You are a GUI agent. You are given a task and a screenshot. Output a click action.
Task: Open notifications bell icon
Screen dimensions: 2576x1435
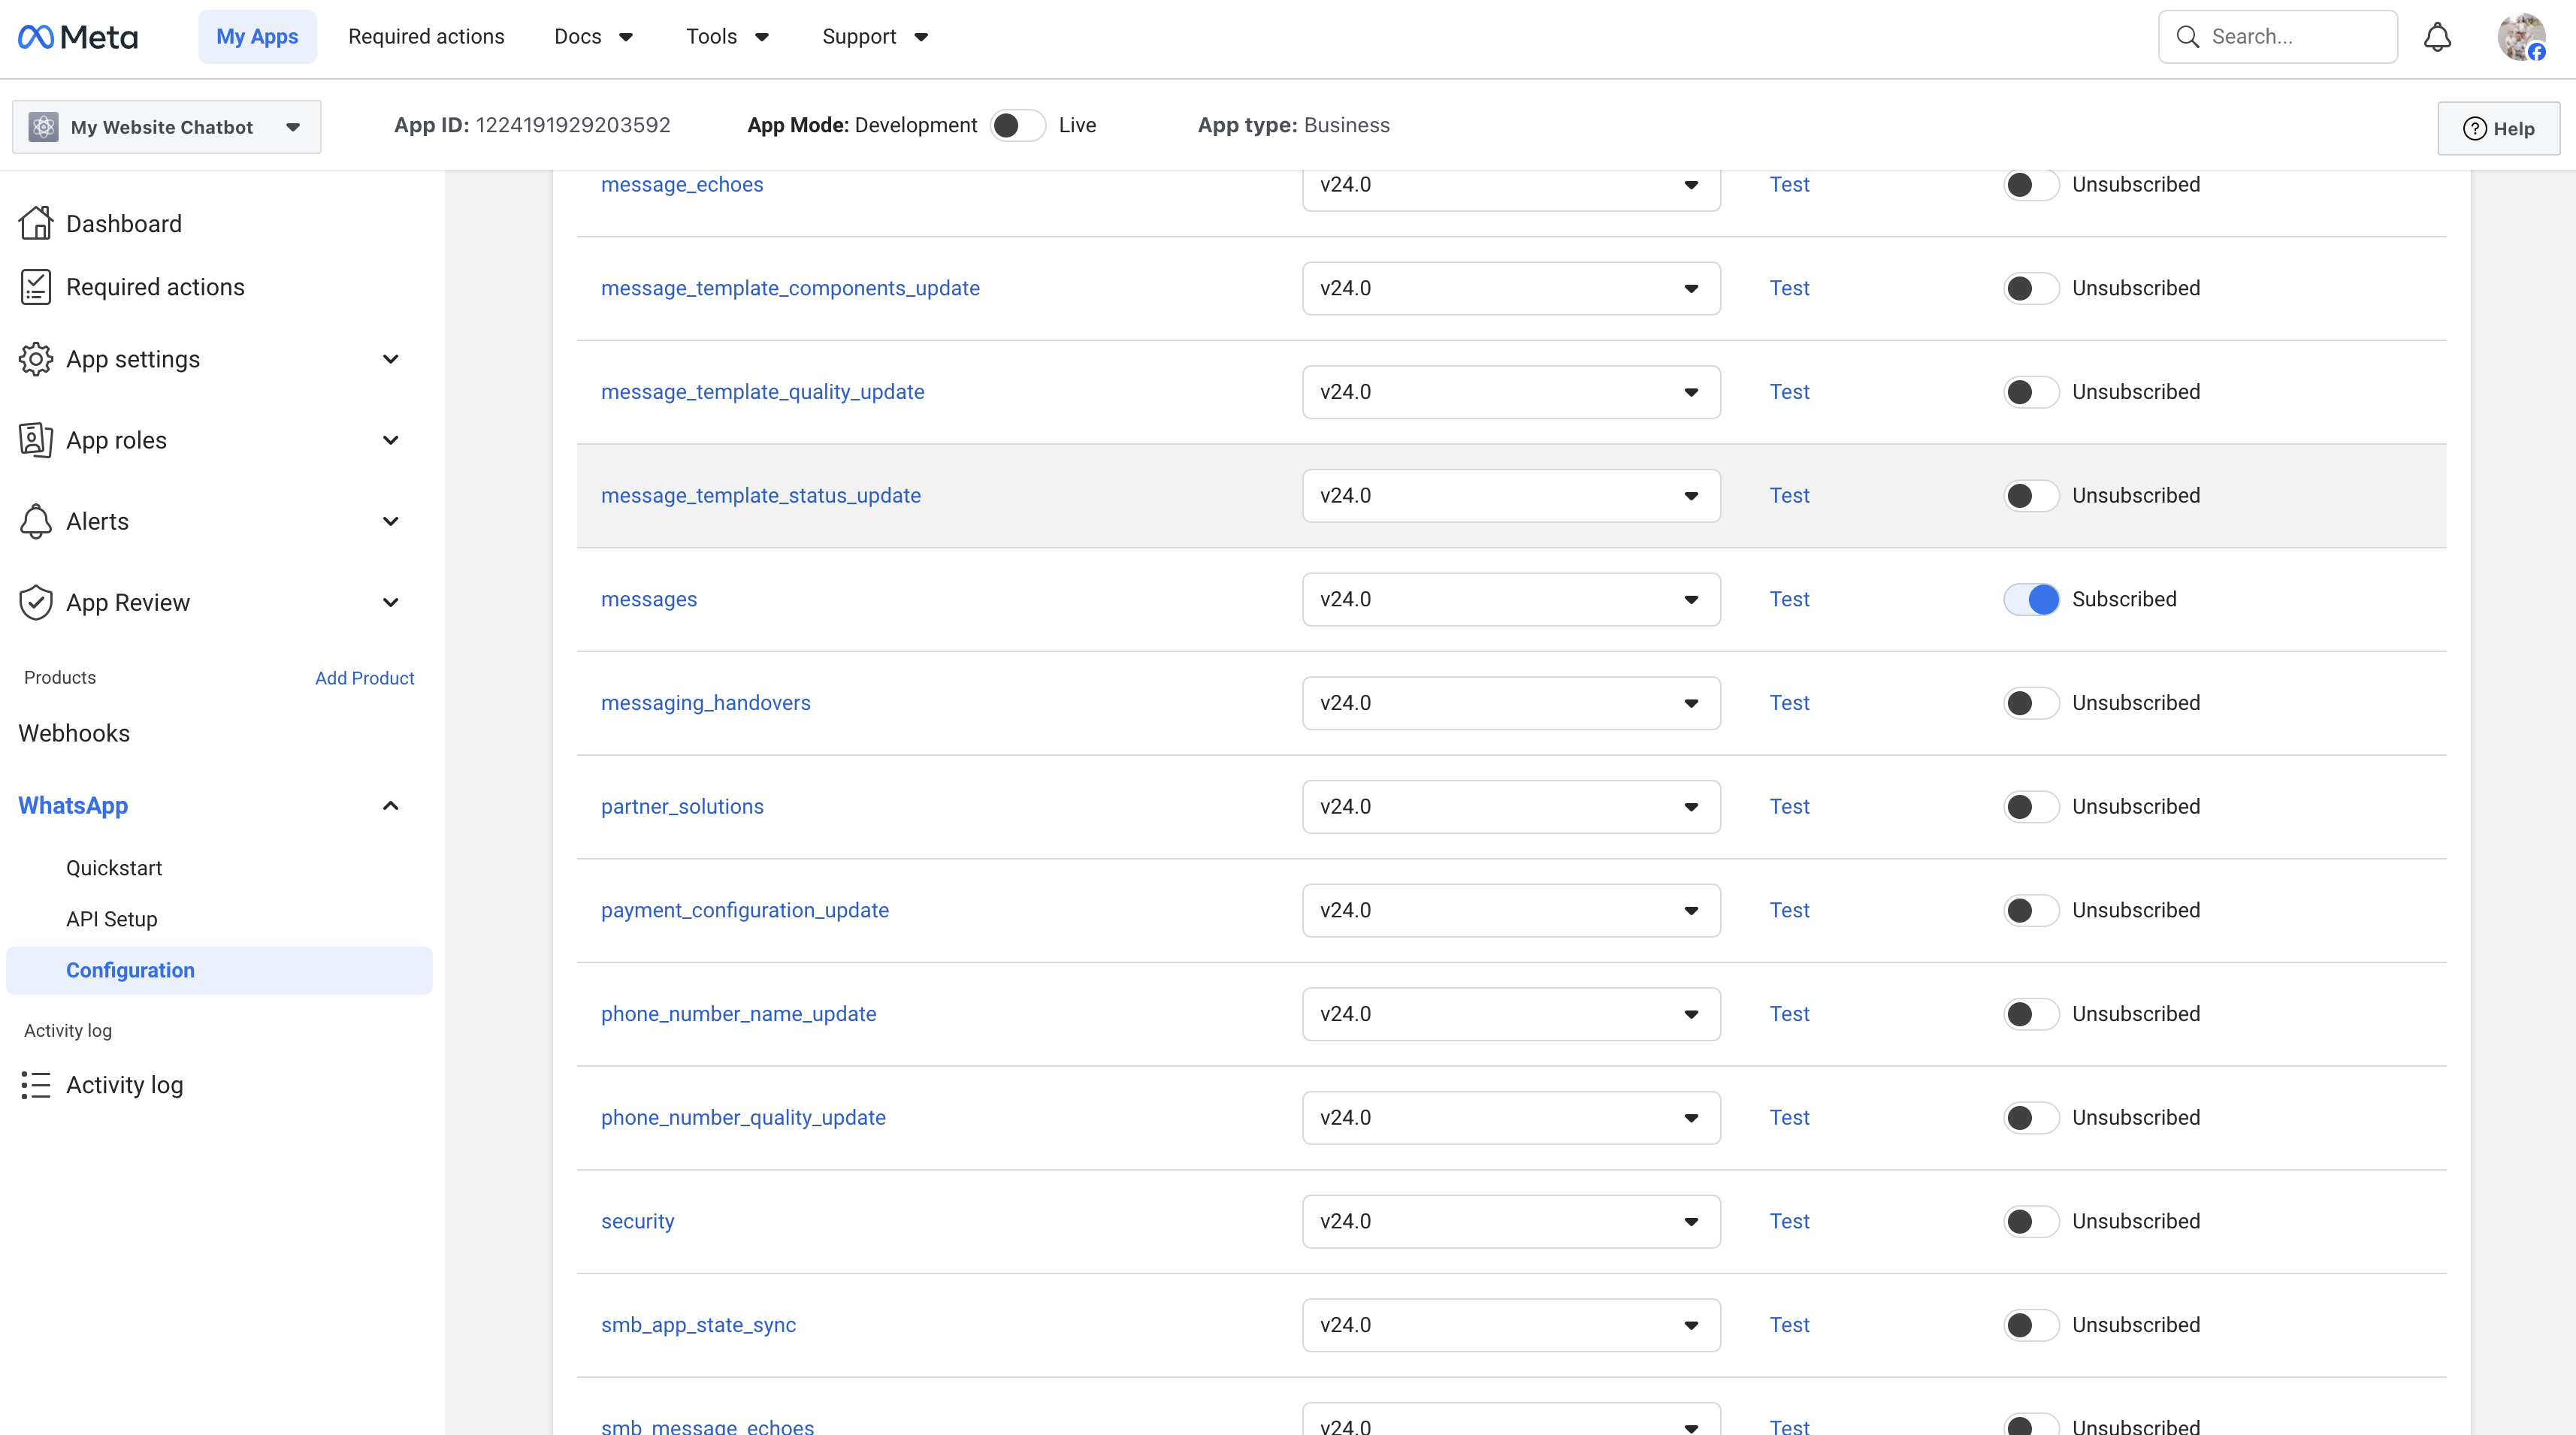click(x=2437, y=37)
